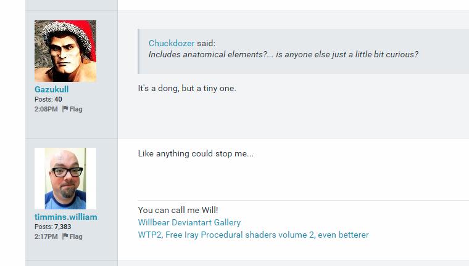Open Gazukull's avatar image
469x266 pixels.
65,51
